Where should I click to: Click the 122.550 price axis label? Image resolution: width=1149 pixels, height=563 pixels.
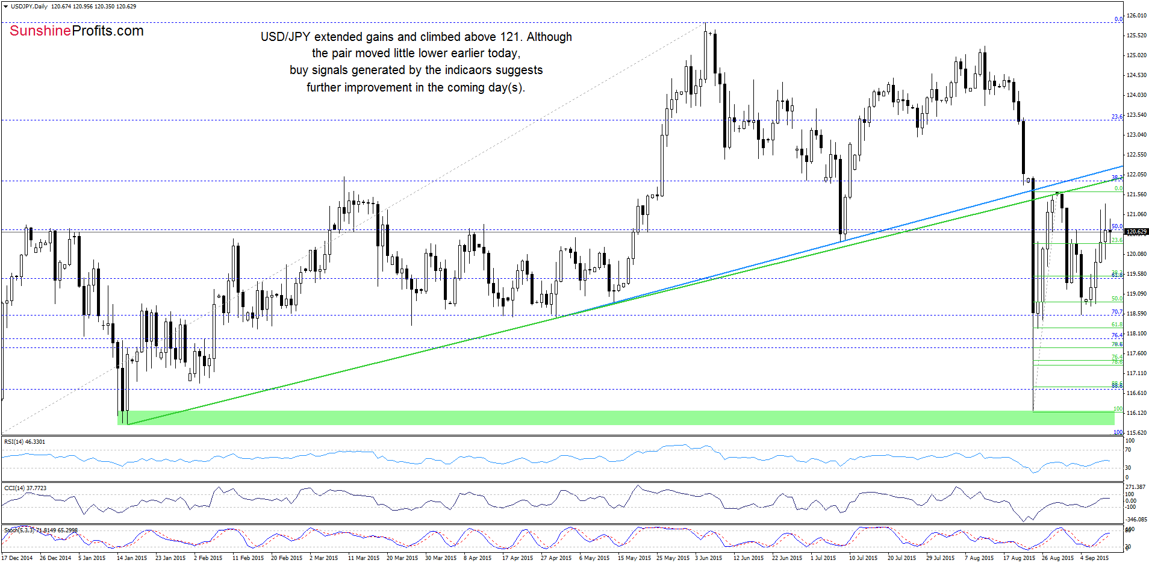1136,155
